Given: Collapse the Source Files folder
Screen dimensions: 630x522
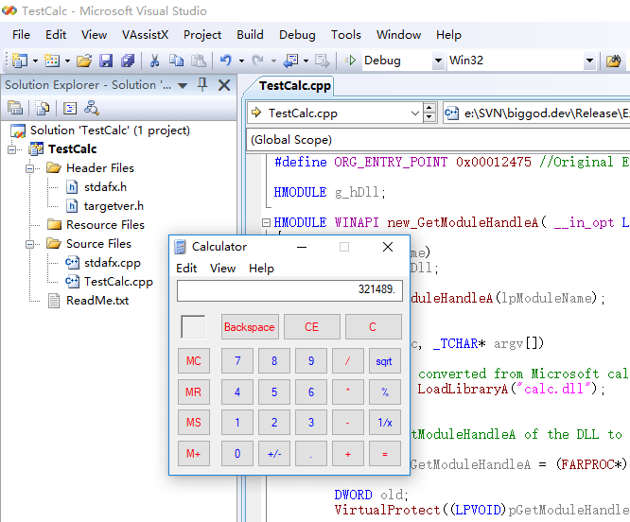Looking at the screenshot, I should coord(29,244).
